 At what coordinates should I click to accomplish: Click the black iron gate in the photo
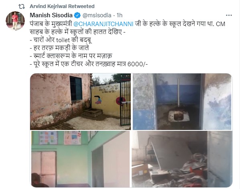coord(126,101)
